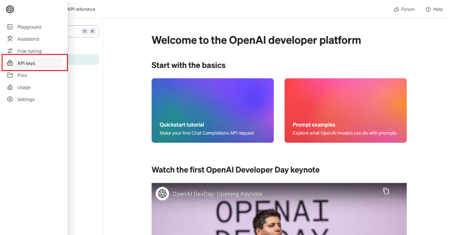Click the Help question mark icon
The width and height of the screenshot is (451, 235).
[x=428, y=9]
